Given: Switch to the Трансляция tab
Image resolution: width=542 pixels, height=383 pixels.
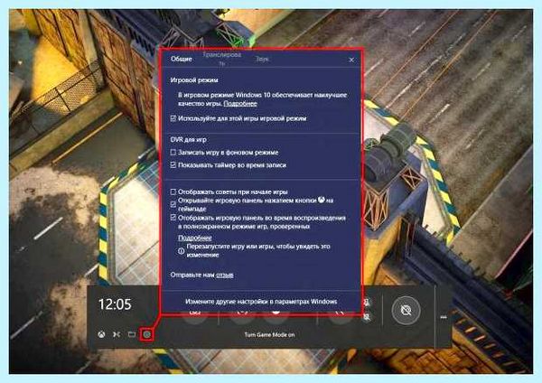Looking at the screenshot, I should point(222,59).
